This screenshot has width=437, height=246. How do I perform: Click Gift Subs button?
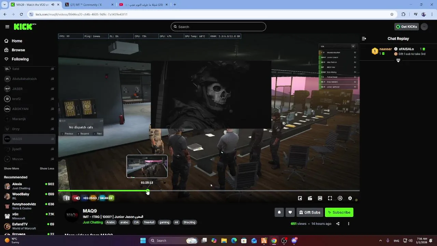point(310,213)
